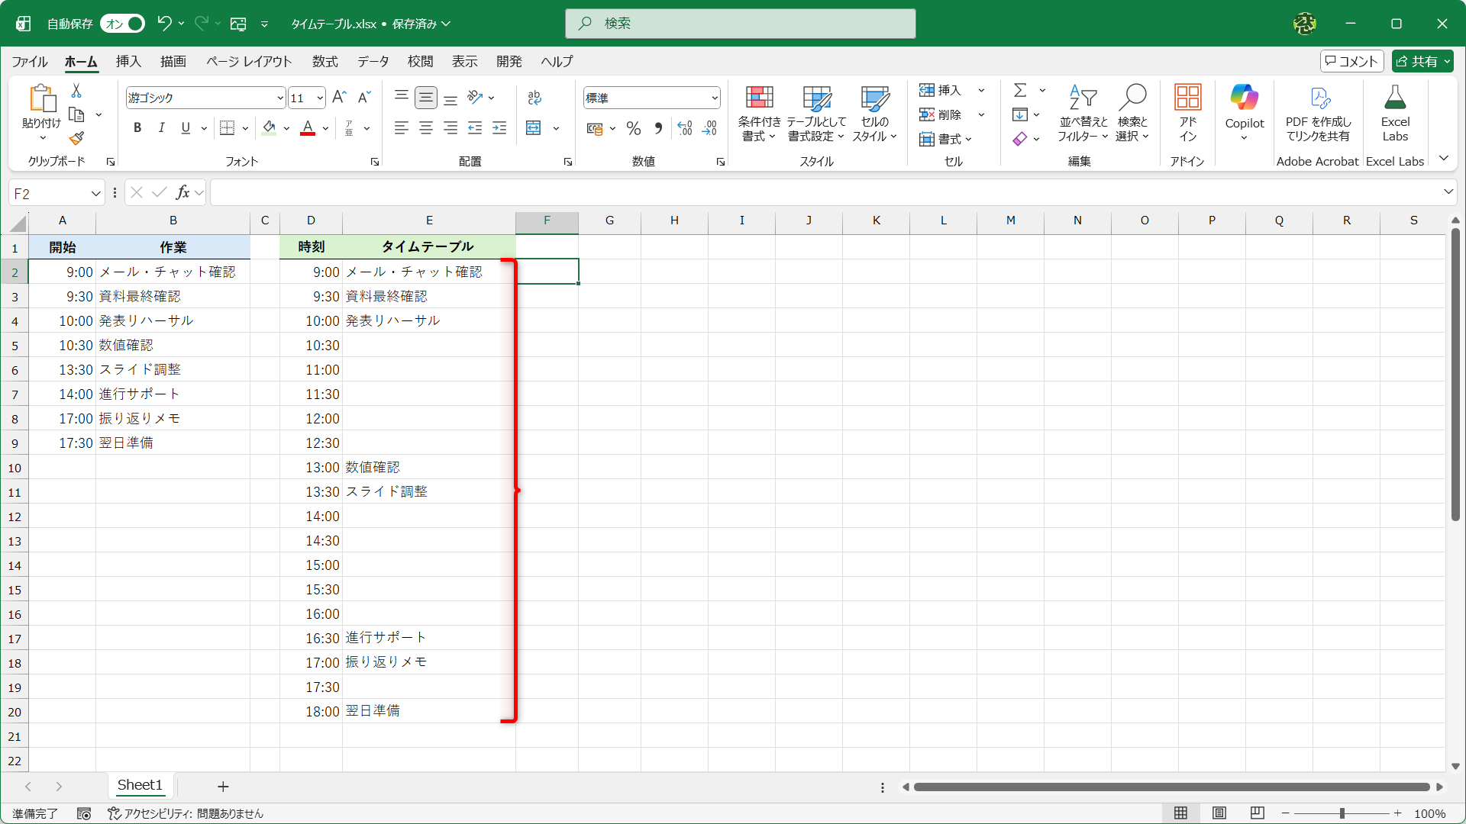Screen dimensions: 1466x824
Task: Select the percent style icon
Action: [x=633, y=128]
